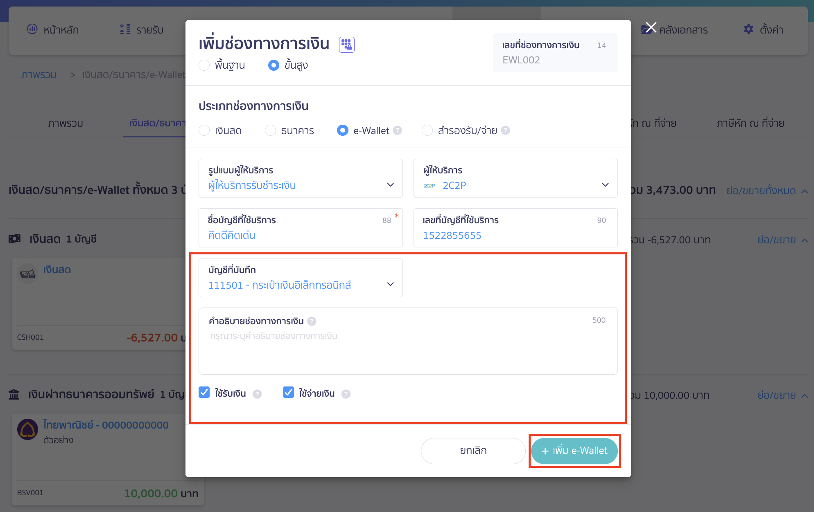The height and width of the screenshot is (512, 814).
Task: Click the cash icon in the เงินสด section header
Action: [14, 239]
